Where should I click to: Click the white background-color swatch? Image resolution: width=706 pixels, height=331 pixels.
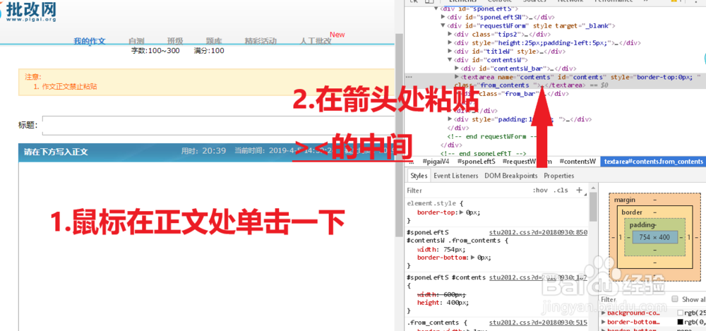coord(681,313)
